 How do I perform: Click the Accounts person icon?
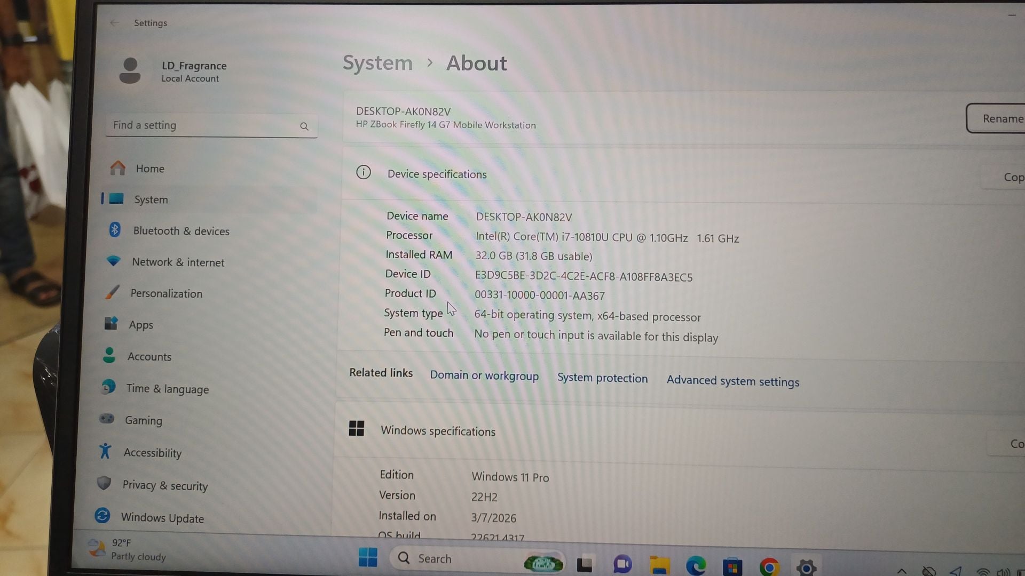(x=109, y=355)
